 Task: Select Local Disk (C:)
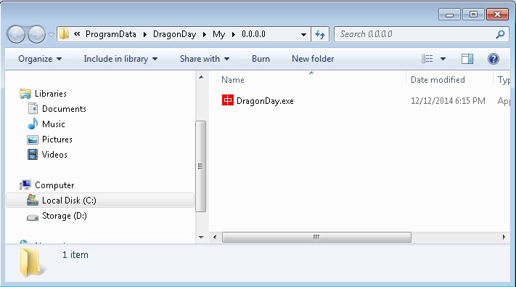(100, 201)
